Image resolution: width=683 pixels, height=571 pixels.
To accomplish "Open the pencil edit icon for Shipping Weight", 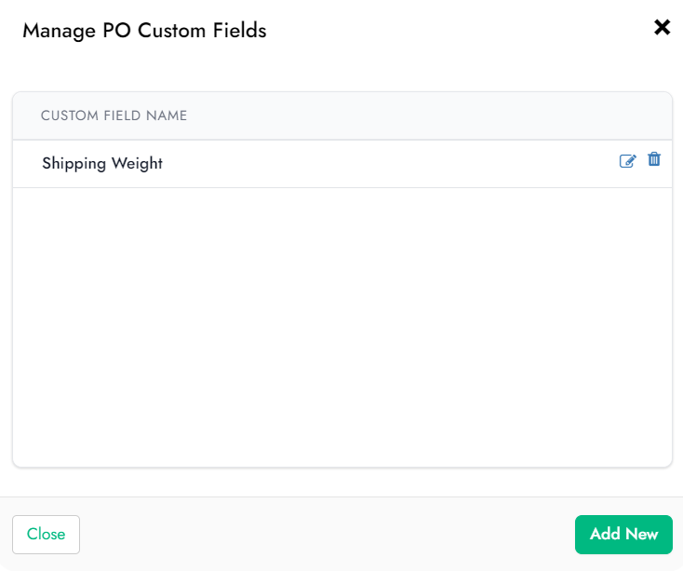I will click(628, 161).
